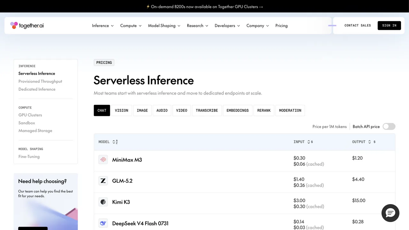Click the $1.40 input price
409x230 pixels.
(299, 179)
